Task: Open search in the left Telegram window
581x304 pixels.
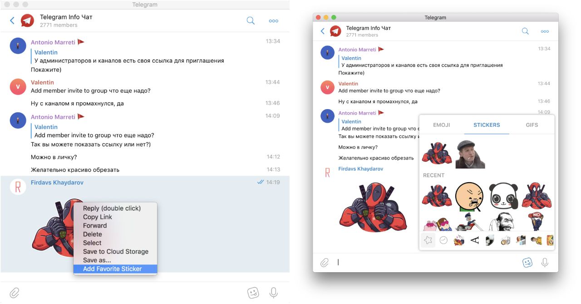Action: pos(251,20)
